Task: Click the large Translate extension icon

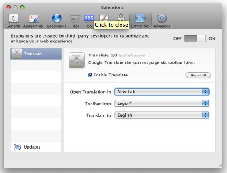Action: [x=77, y=60]
